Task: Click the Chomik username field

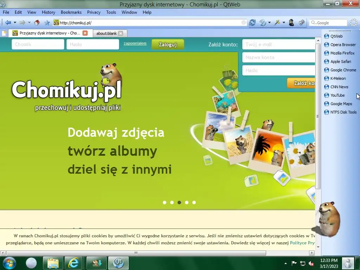Action: 38,44
